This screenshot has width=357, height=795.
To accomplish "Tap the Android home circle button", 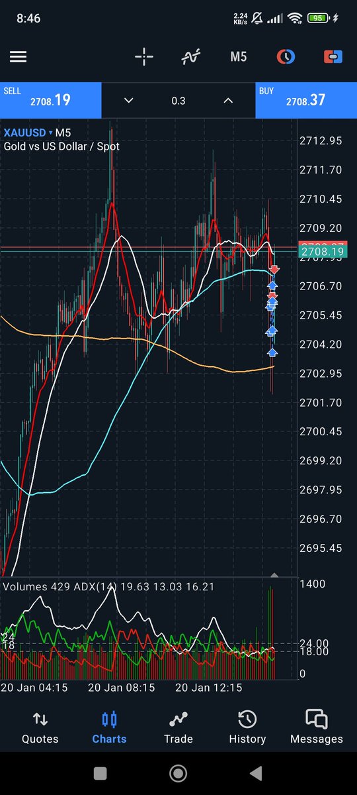I will (178, 773).
